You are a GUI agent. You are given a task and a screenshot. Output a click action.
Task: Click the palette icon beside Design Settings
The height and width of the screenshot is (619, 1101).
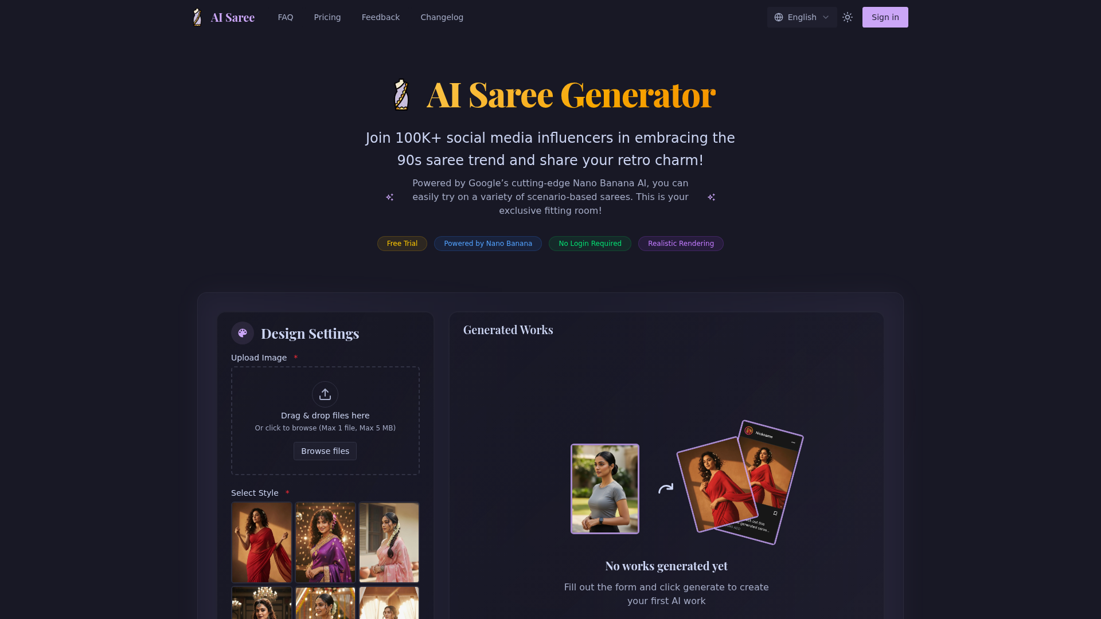point(243,333)
